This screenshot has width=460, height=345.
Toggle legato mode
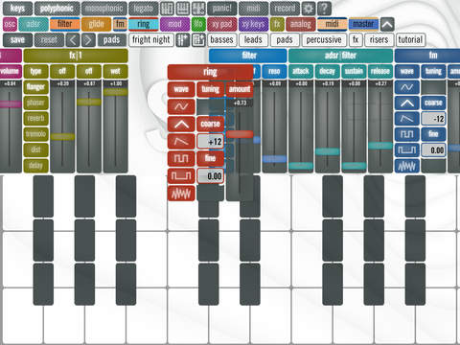click(143, 9)
